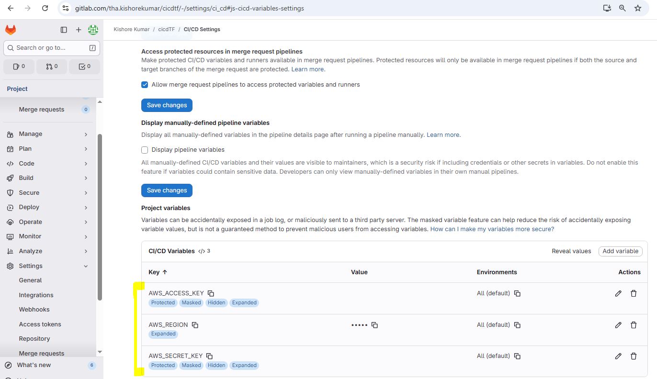Viewport: 657px width, 379px height.
Task: Click Reveal values button
Action: (571, 251)
